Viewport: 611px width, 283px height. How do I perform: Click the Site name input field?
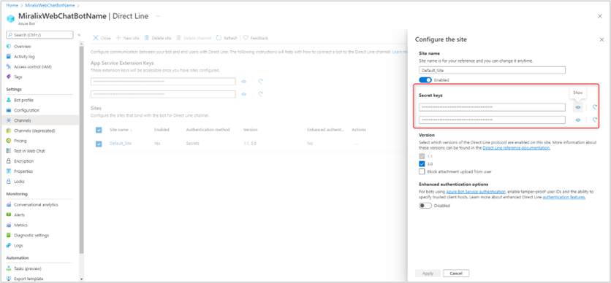[492, 70]
